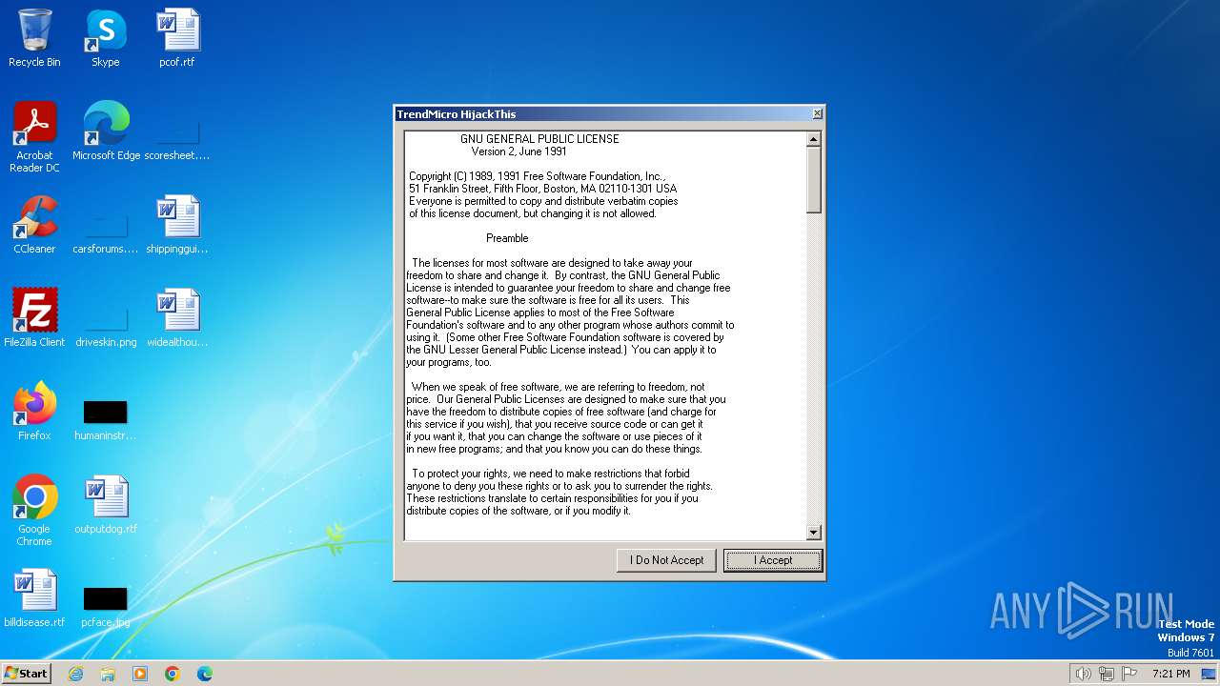Click the I Accept button
The width and height of the screenshot is (1220, 686).
(x=773, y=560)
